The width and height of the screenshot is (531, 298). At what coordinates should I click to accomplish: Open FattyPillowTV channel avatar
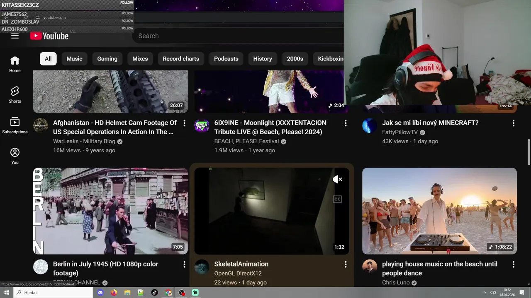(x=370, y=126)
